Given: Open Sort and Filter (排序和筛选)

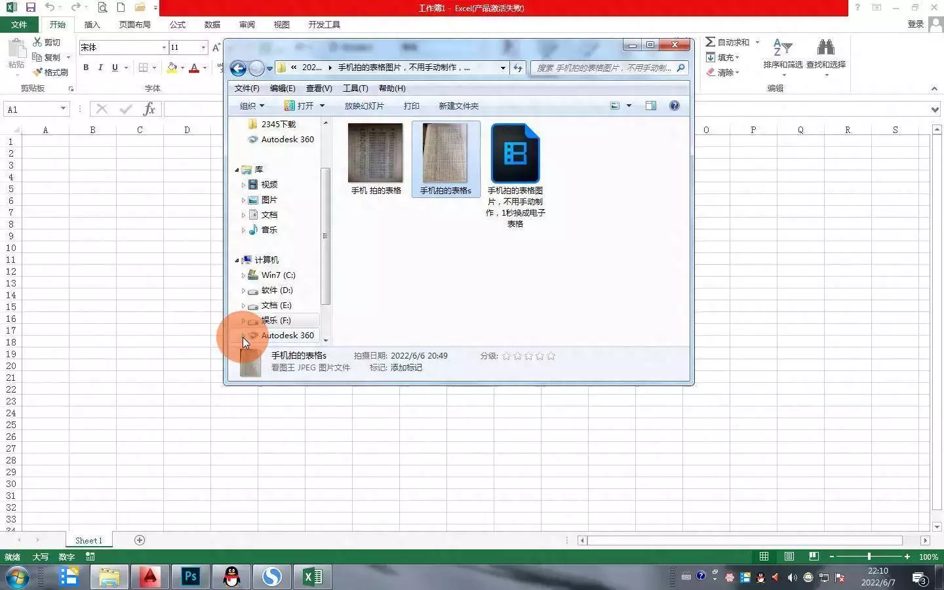Looking at the screenshot, I should [783, 57].
